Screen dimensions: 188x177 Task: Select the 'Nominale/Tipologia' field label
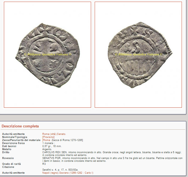(15, 137)
